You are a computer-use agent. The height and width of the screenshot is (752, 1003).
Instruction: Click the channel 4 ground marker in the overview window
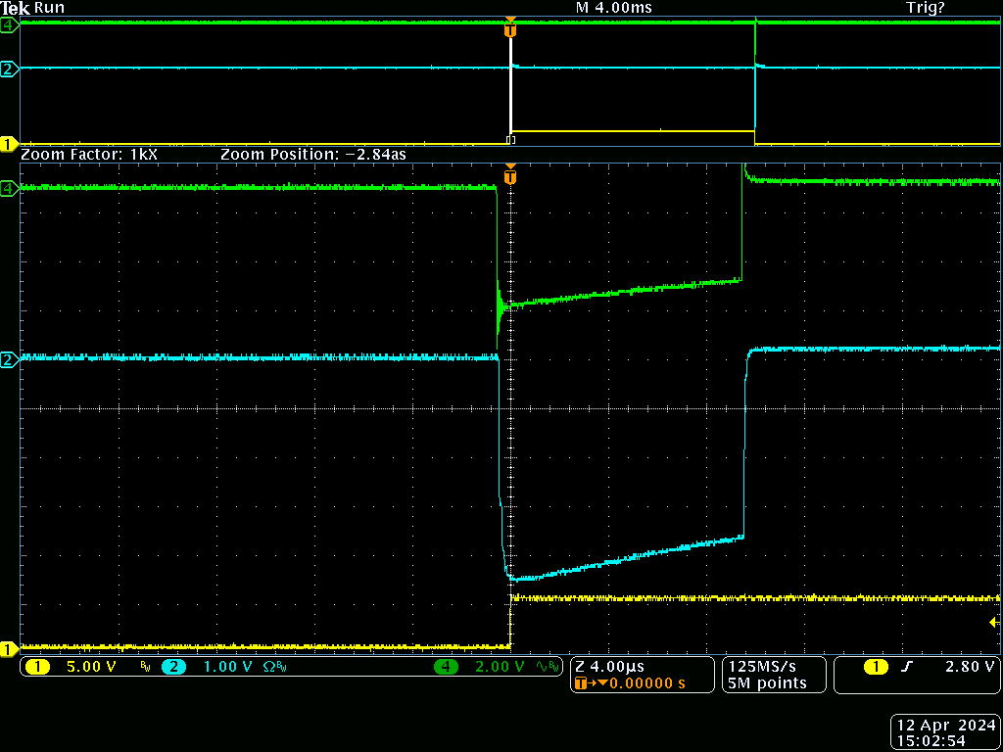9,25
